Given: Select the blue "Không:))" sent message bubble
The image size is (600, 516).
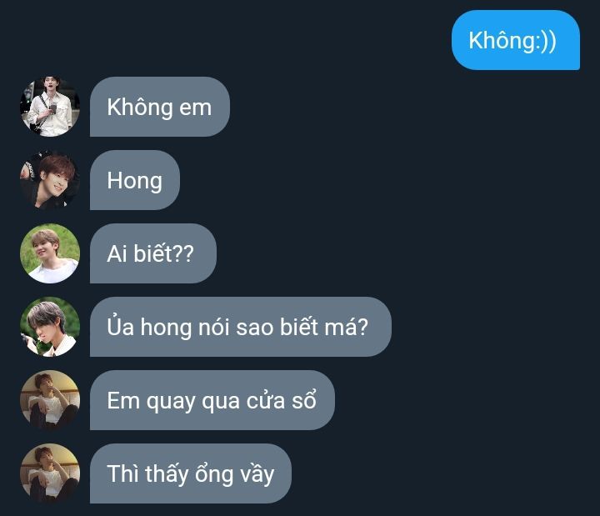Looking at the screenshot, I should point(516,40).
